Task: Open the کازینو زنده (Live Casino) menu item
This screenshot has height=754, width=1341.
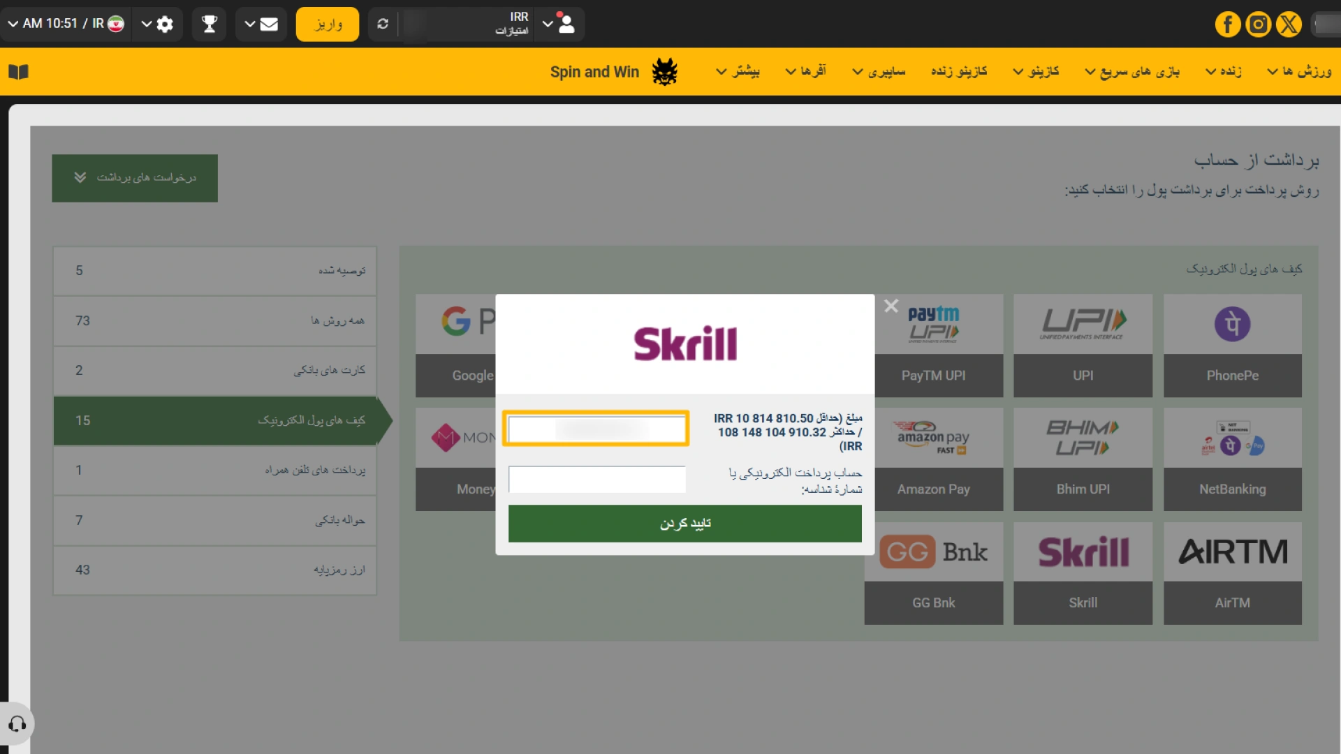Action: [x=959, y=71]
